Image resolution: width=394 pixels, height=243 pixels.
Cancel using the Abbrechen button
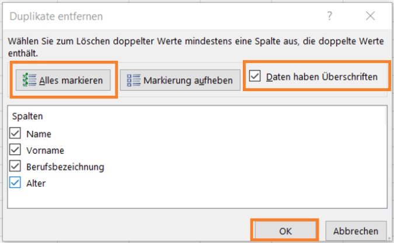355,231
